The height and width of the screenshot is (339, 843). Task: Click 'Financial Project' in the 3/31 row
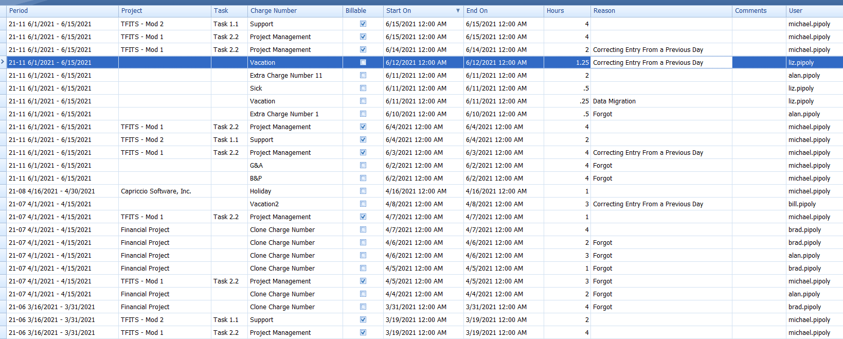tap(165, 307)
